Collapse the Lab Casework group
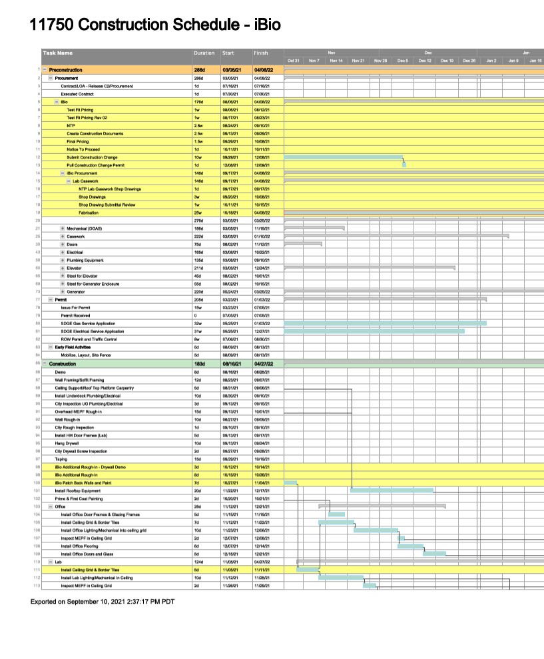Screen dimensions: 544x659 [x=68, y=181]
